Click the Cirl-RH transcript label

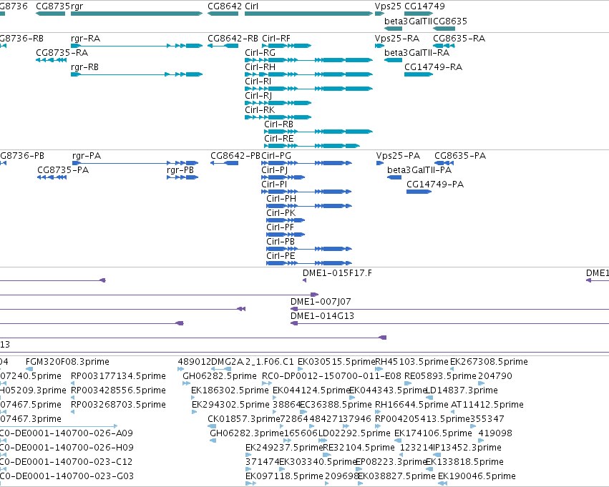coord(260,67)
